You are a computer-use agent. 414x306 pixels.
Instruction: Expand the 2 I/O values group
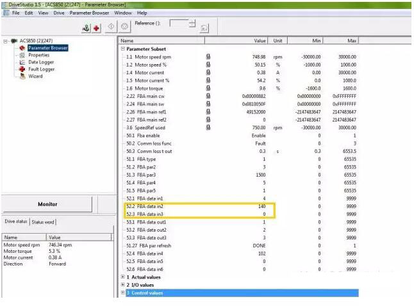tap(123, 285)
